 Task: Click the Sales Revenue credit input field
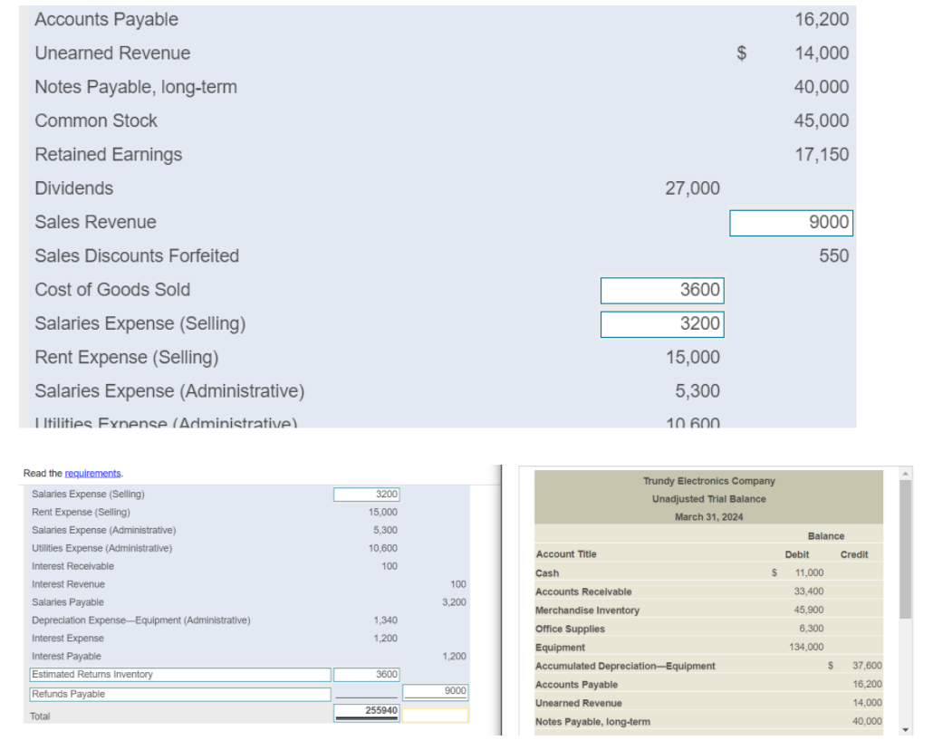[x=791, y=223]
